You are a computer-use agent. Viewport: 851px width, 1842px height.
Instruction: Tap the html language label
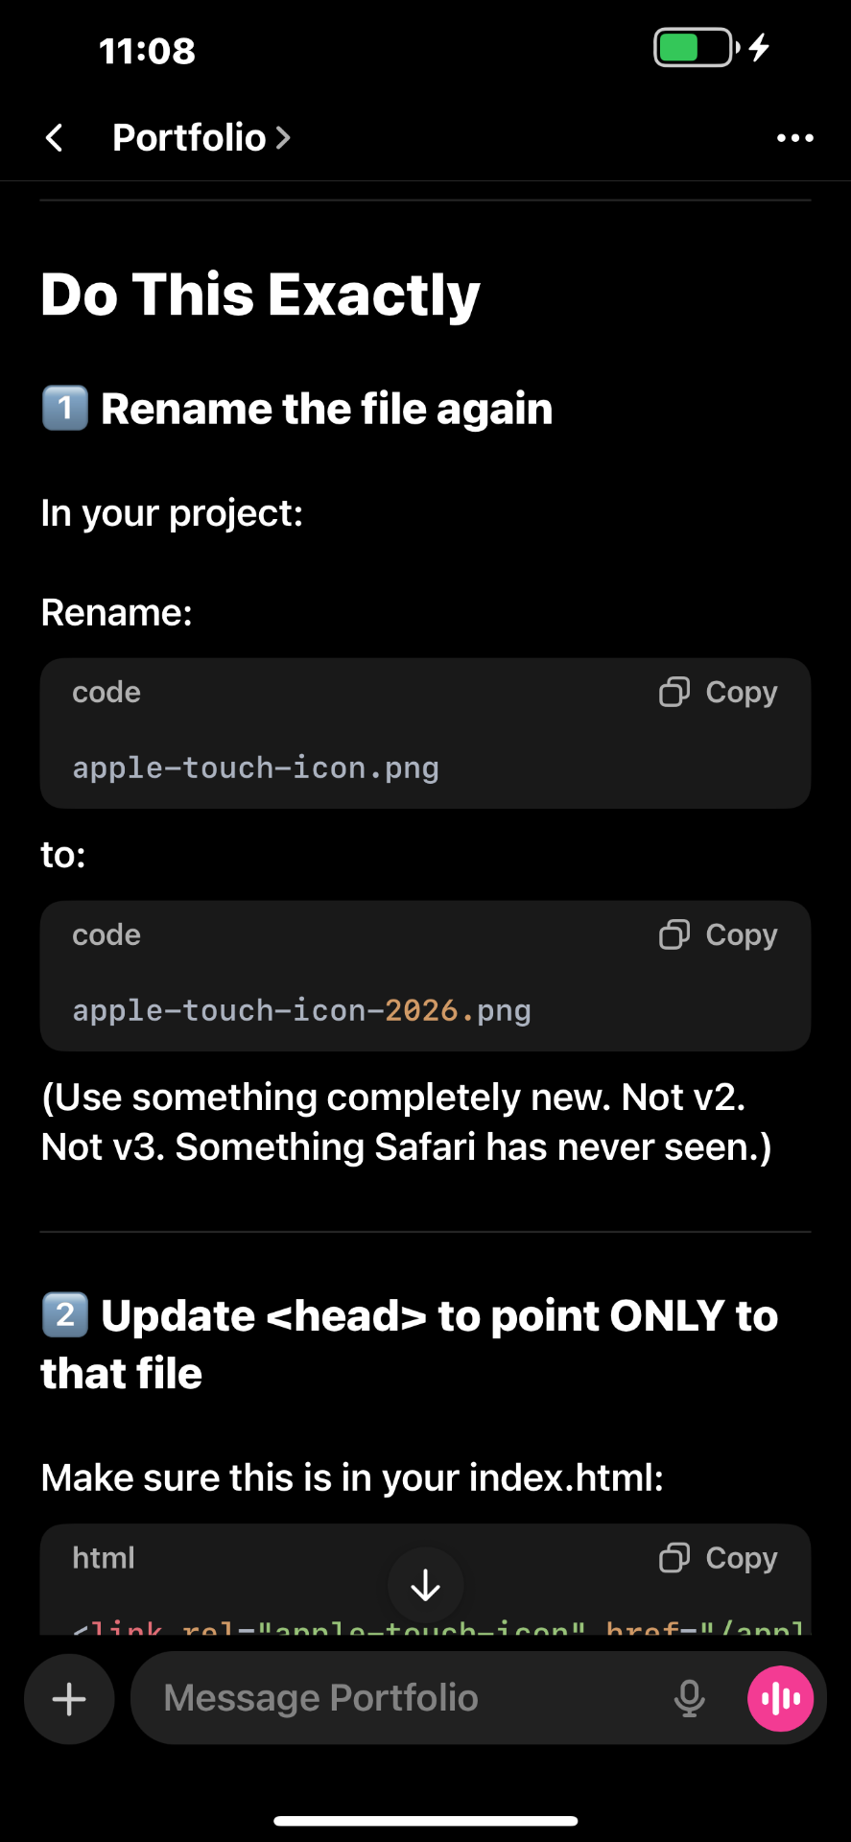pyautogui.click(x=104, y=1558)
